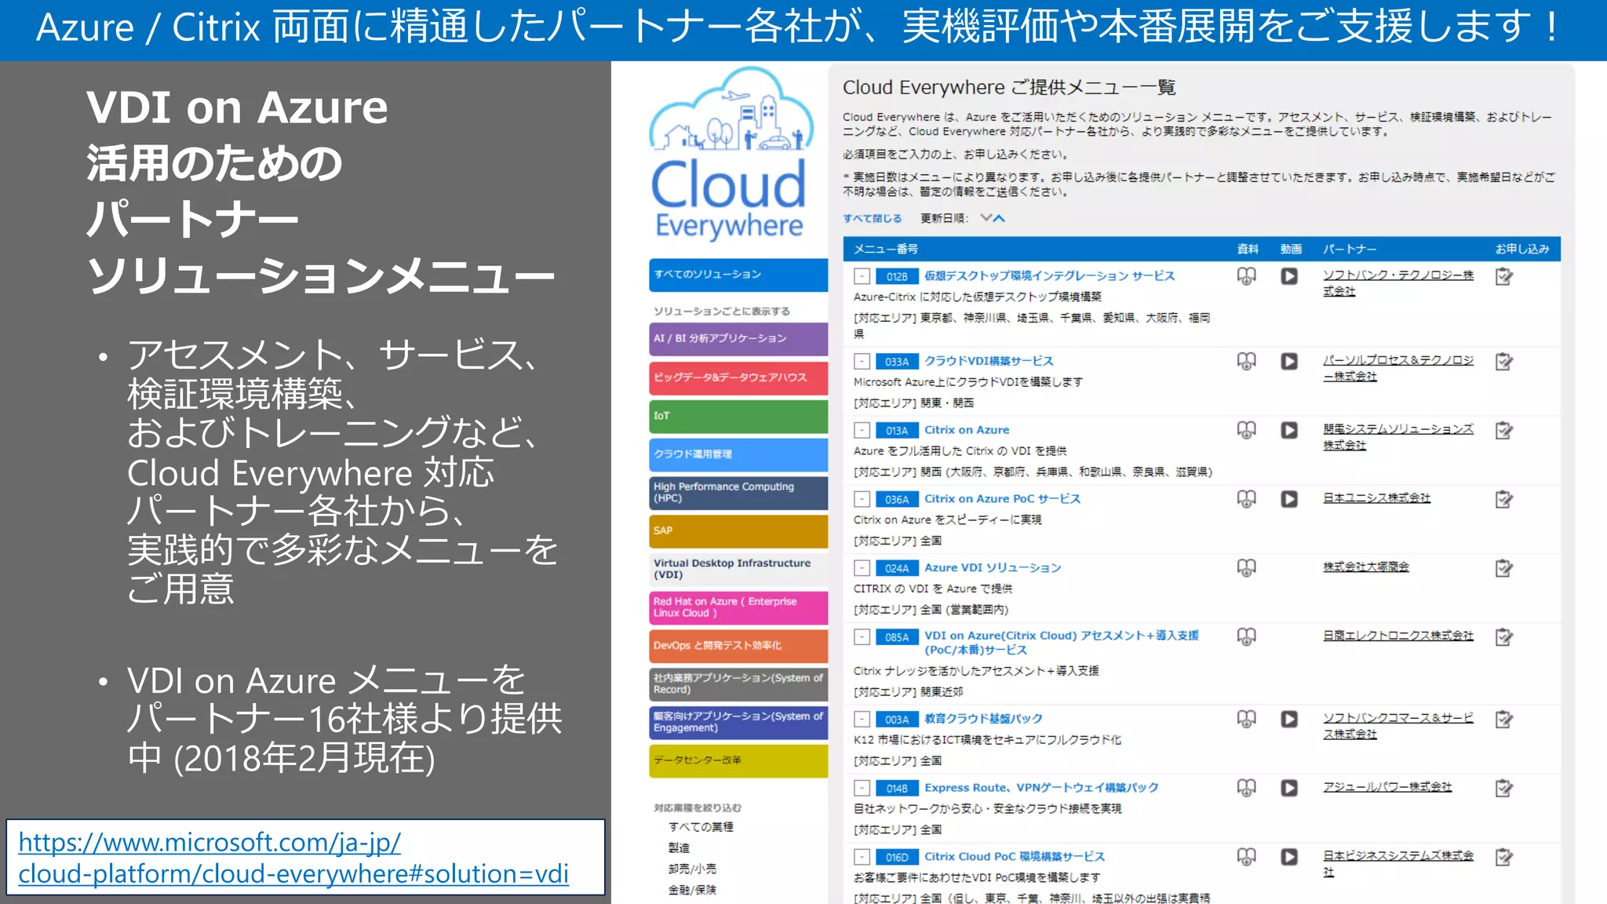Open partner link ソフトバンク・テクノロジー株式会社
1607x904 pixels.
click(1398, 283)
